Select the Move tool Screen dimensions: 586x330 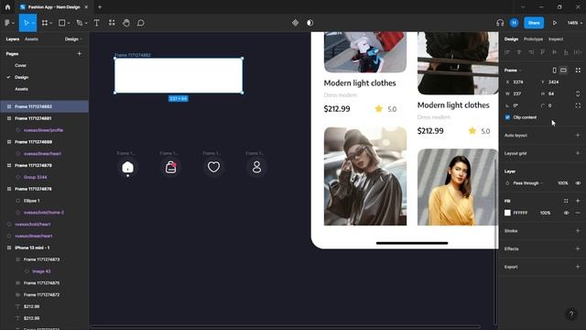click(27, 23)
